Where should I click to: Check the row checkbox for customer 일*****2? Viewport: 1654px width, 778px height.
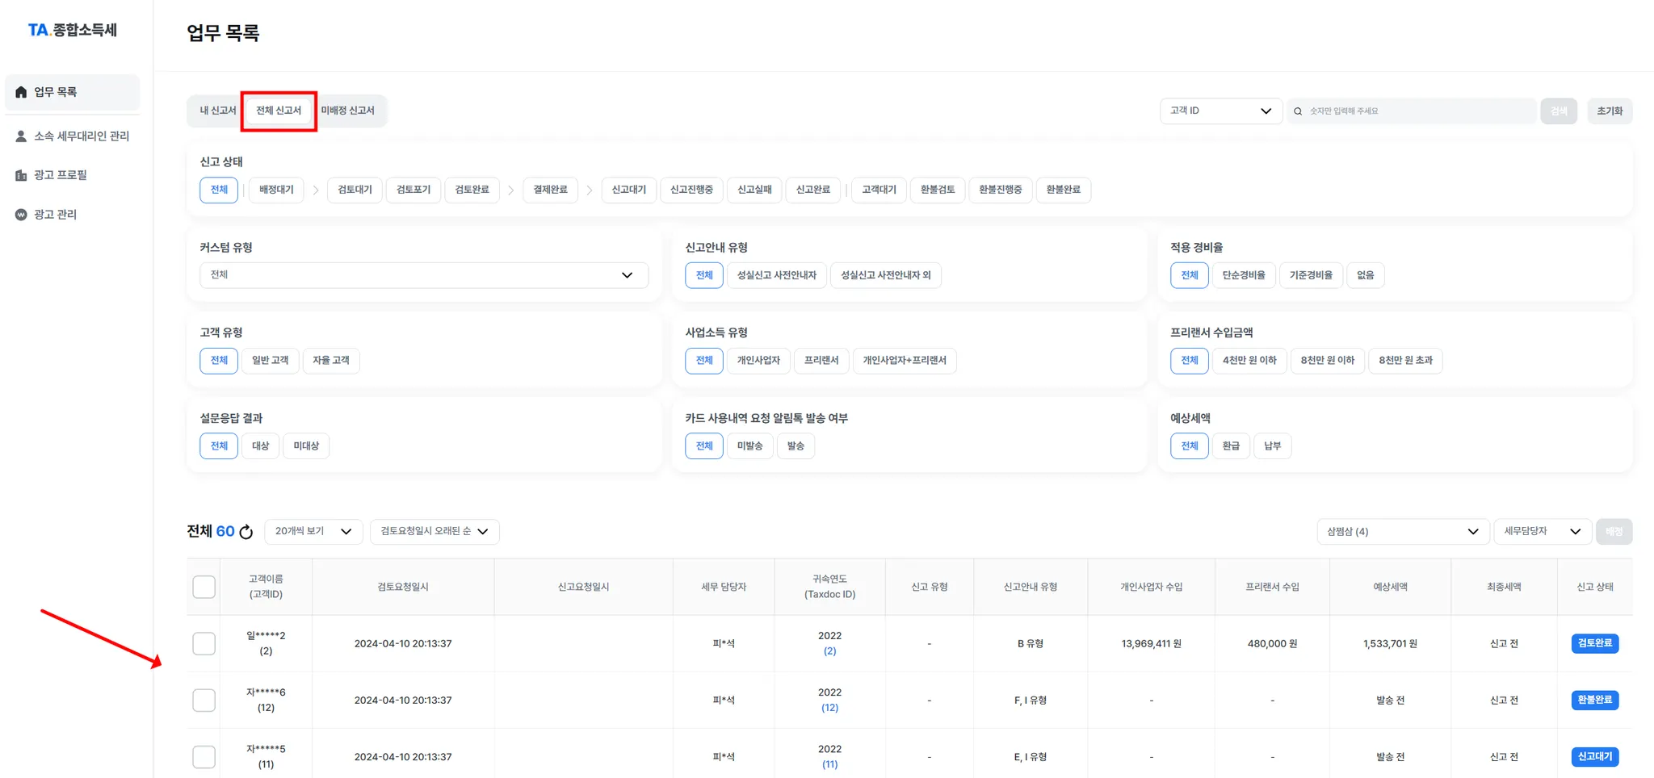204,643
